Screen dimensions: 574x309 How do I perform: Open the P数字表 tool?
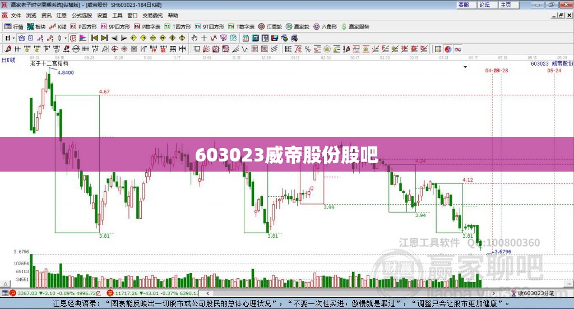click(x=147, y=26)
